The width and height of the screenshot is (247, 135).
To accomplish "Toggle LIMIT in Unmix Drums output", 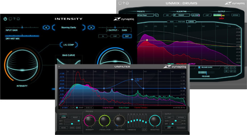I will pos(207,15).
